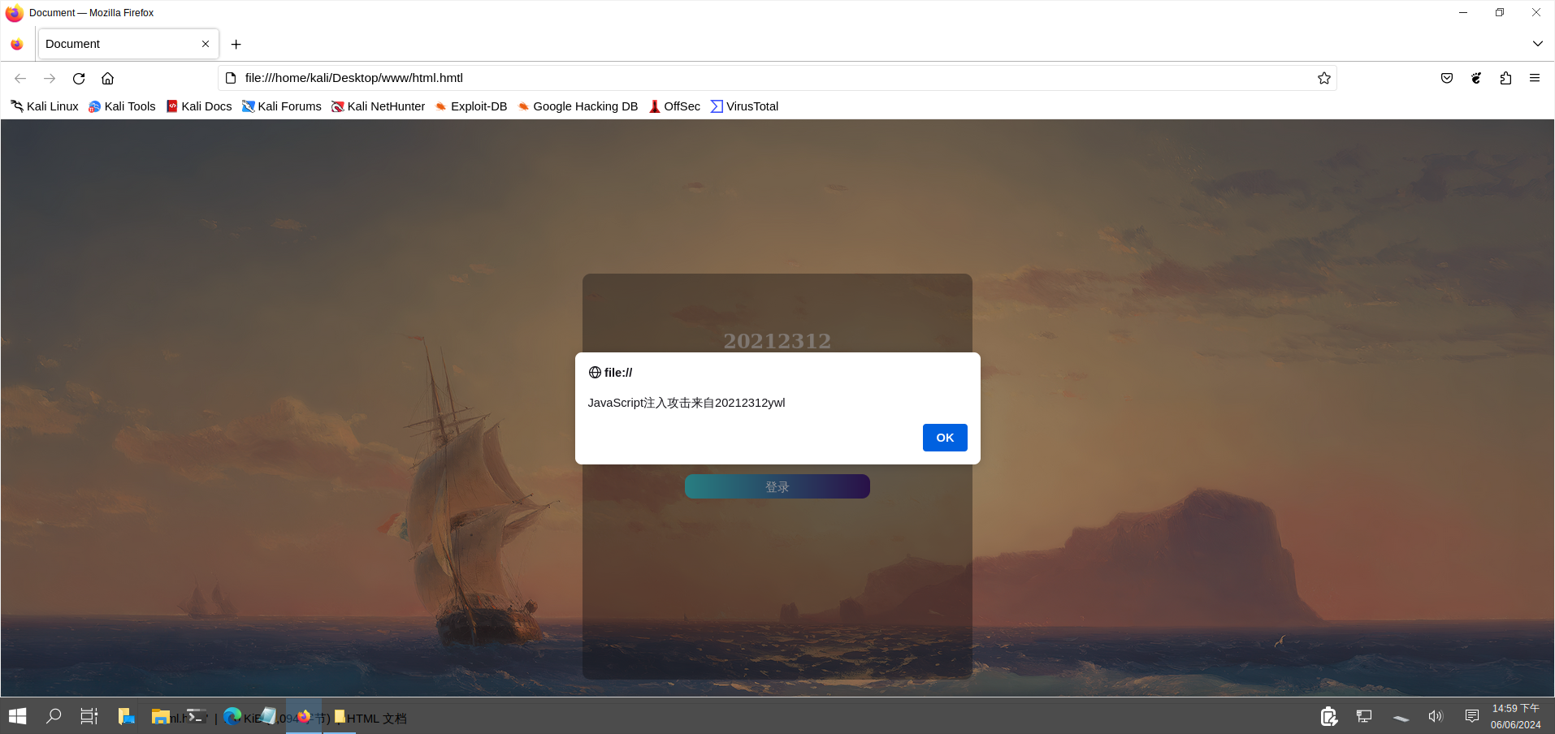
Task: Open the Google Hacking DB bookmark
Action: 578,106
